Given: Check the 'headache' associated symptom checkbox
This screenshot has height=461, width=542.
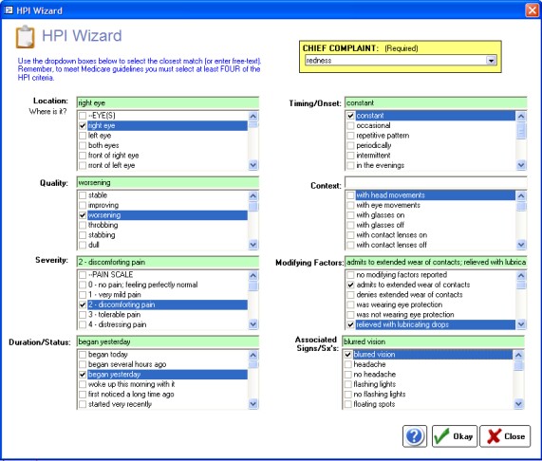Looking at the screenshot, I should pos(348,364).
